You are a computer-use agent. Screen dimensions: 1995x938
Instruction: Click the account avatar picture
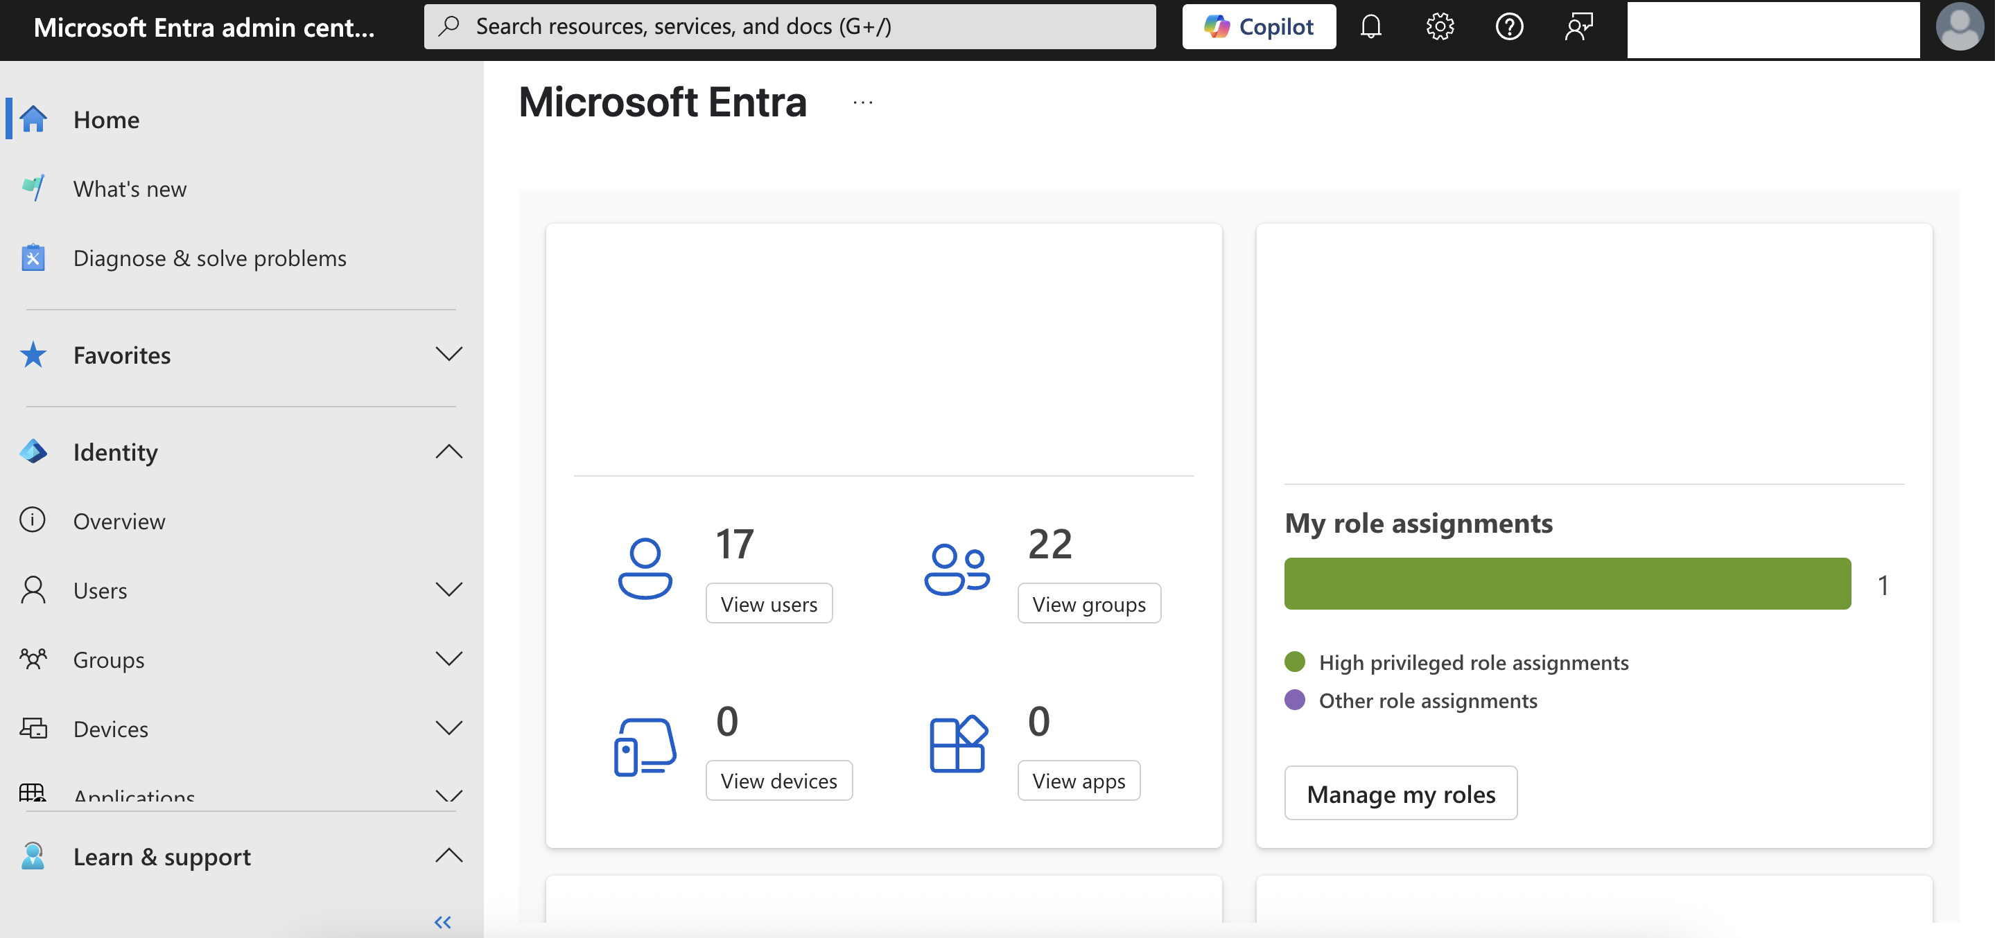click(x=1958, y=27)
